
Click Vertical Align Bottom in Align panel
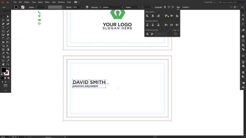coord(177,16)
